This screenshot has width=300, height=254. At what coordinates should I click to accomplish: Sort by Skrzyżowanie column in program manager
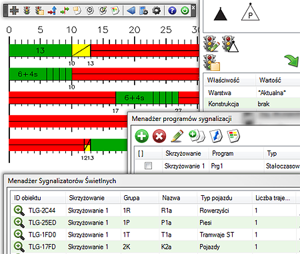point(185,153)
